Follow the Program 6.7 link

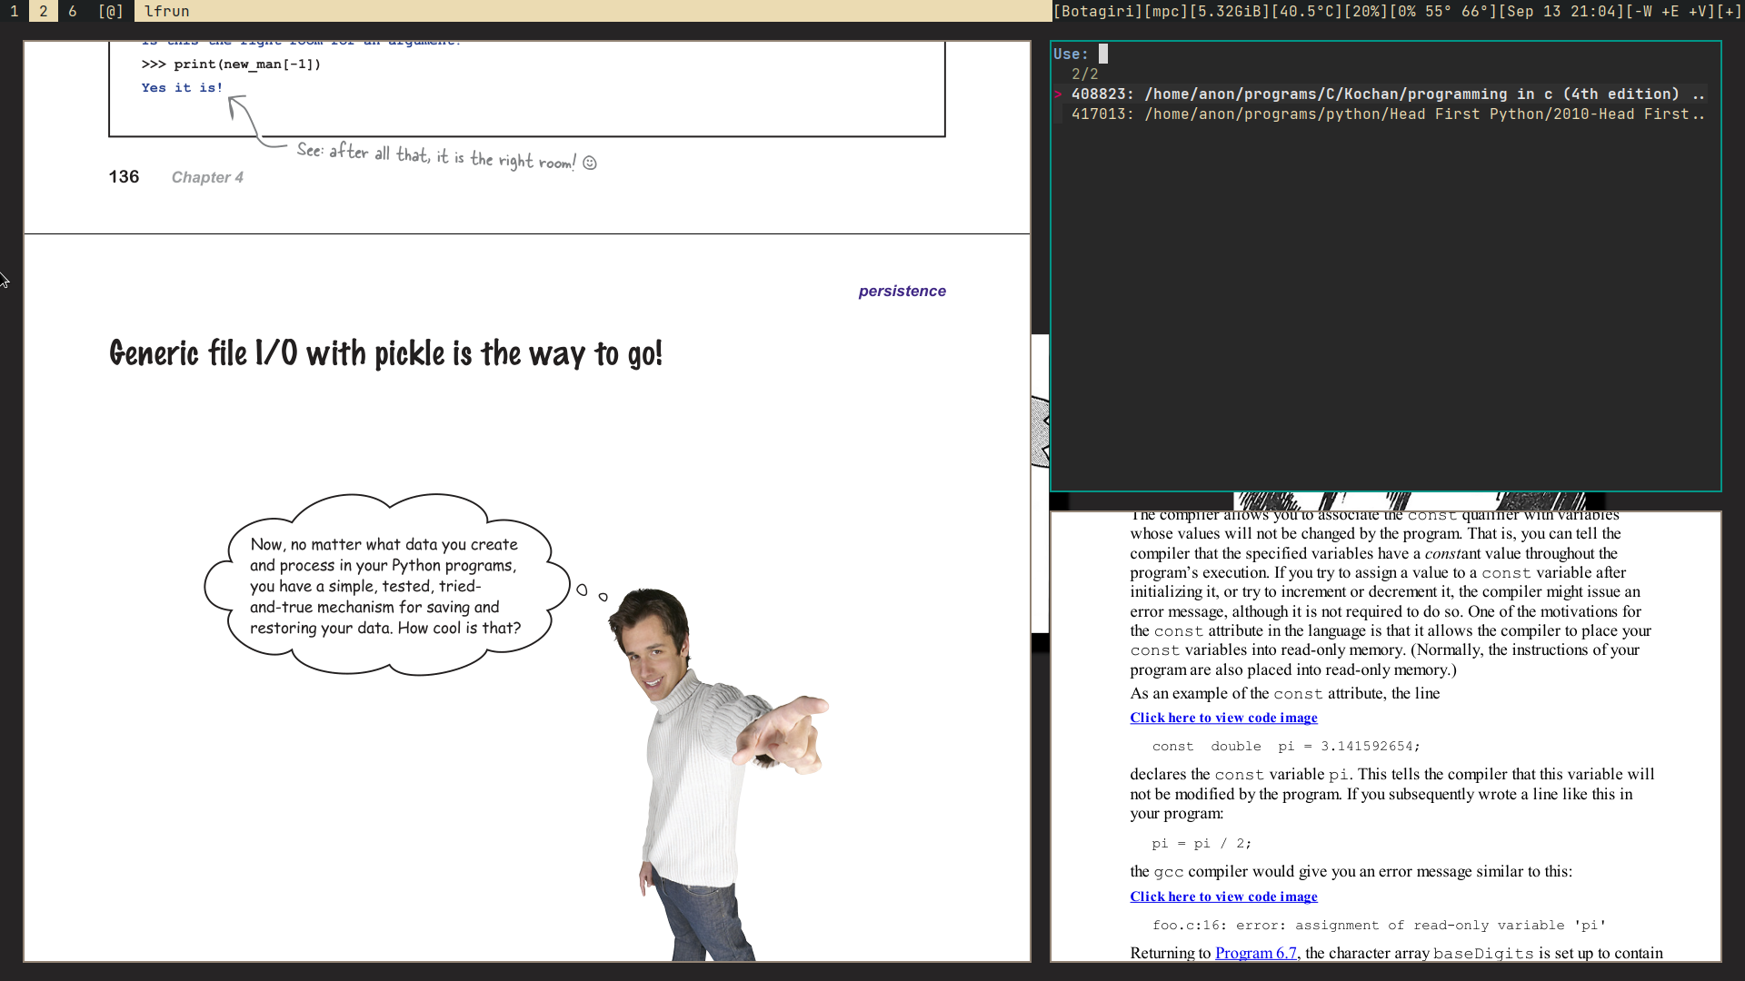click(1256, 953)
